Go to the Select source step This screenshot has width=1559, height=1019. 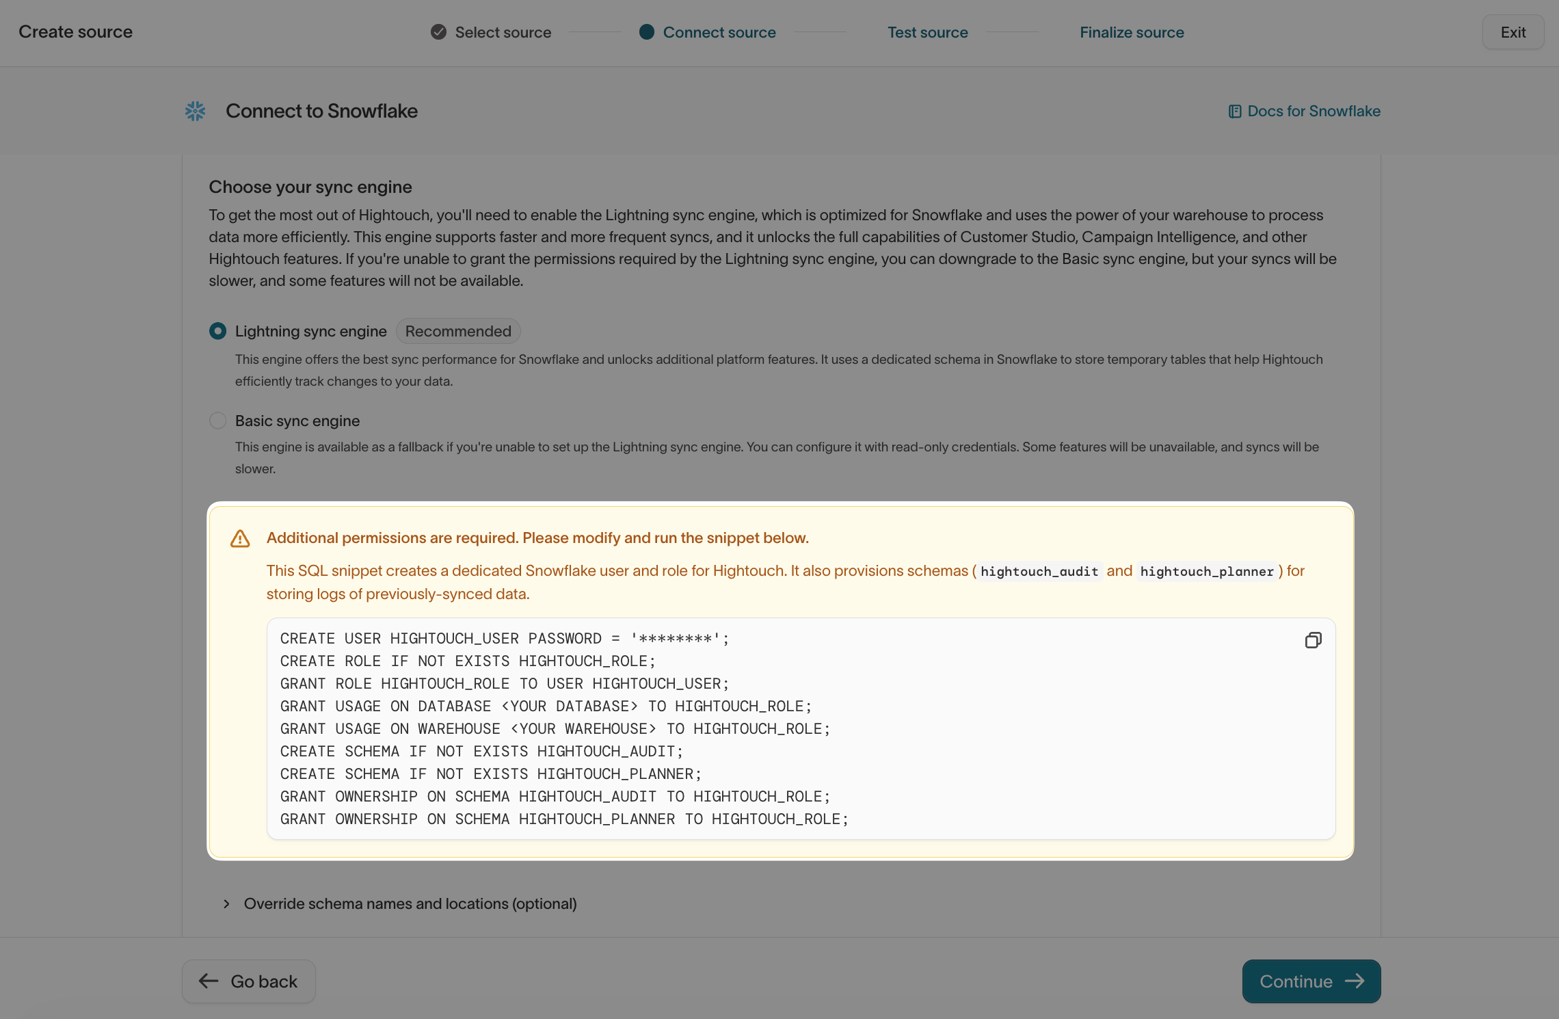[503, 32]
